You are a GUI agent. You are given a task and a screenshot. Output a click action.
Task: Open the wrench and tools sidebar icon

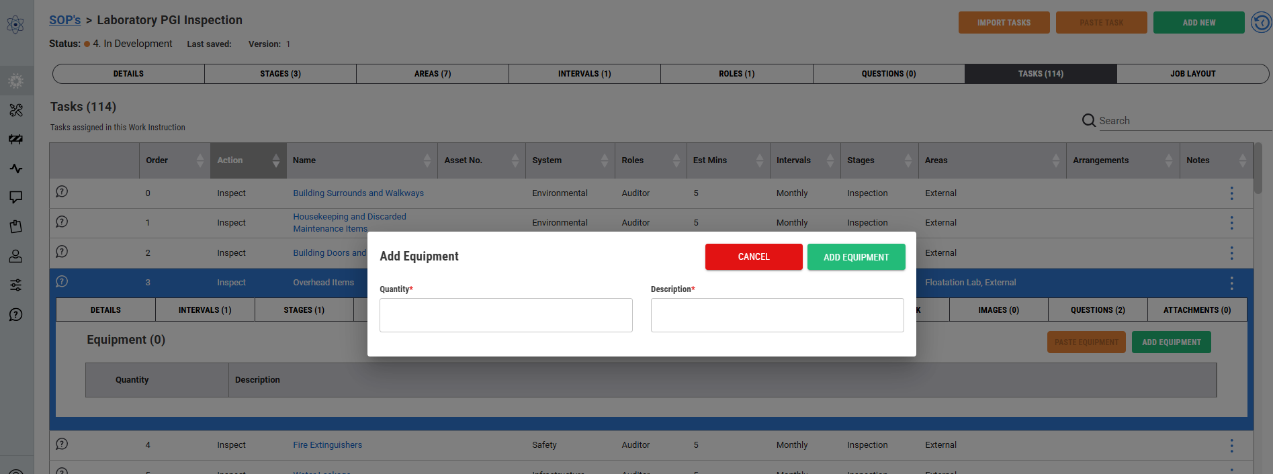coord(15,110)
